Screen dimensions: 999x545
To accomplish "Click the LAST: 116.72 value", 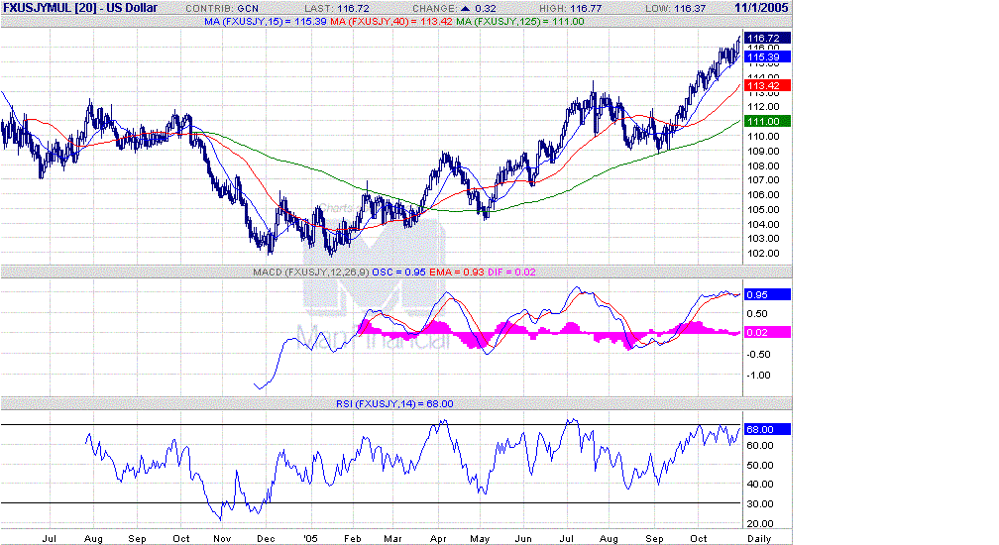I will point(336,9).
